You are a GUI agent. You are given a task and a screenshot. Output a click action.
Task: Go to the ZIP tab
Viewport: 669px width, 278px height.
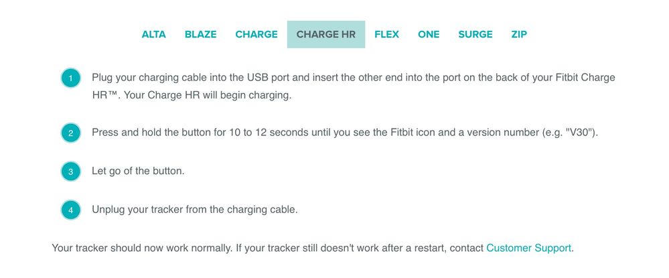(519, 35)
